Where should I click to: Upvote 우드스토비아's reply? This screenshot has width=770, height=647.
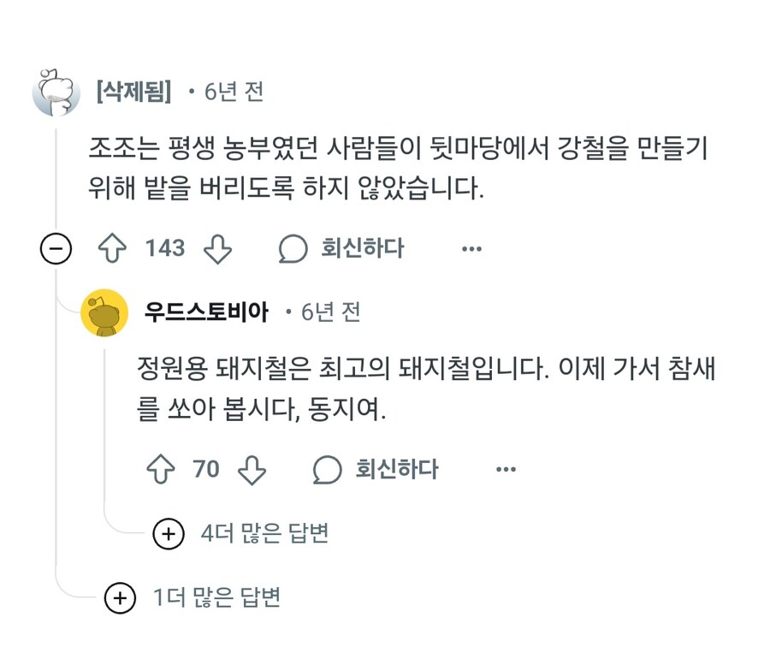(x=161, y=468)
